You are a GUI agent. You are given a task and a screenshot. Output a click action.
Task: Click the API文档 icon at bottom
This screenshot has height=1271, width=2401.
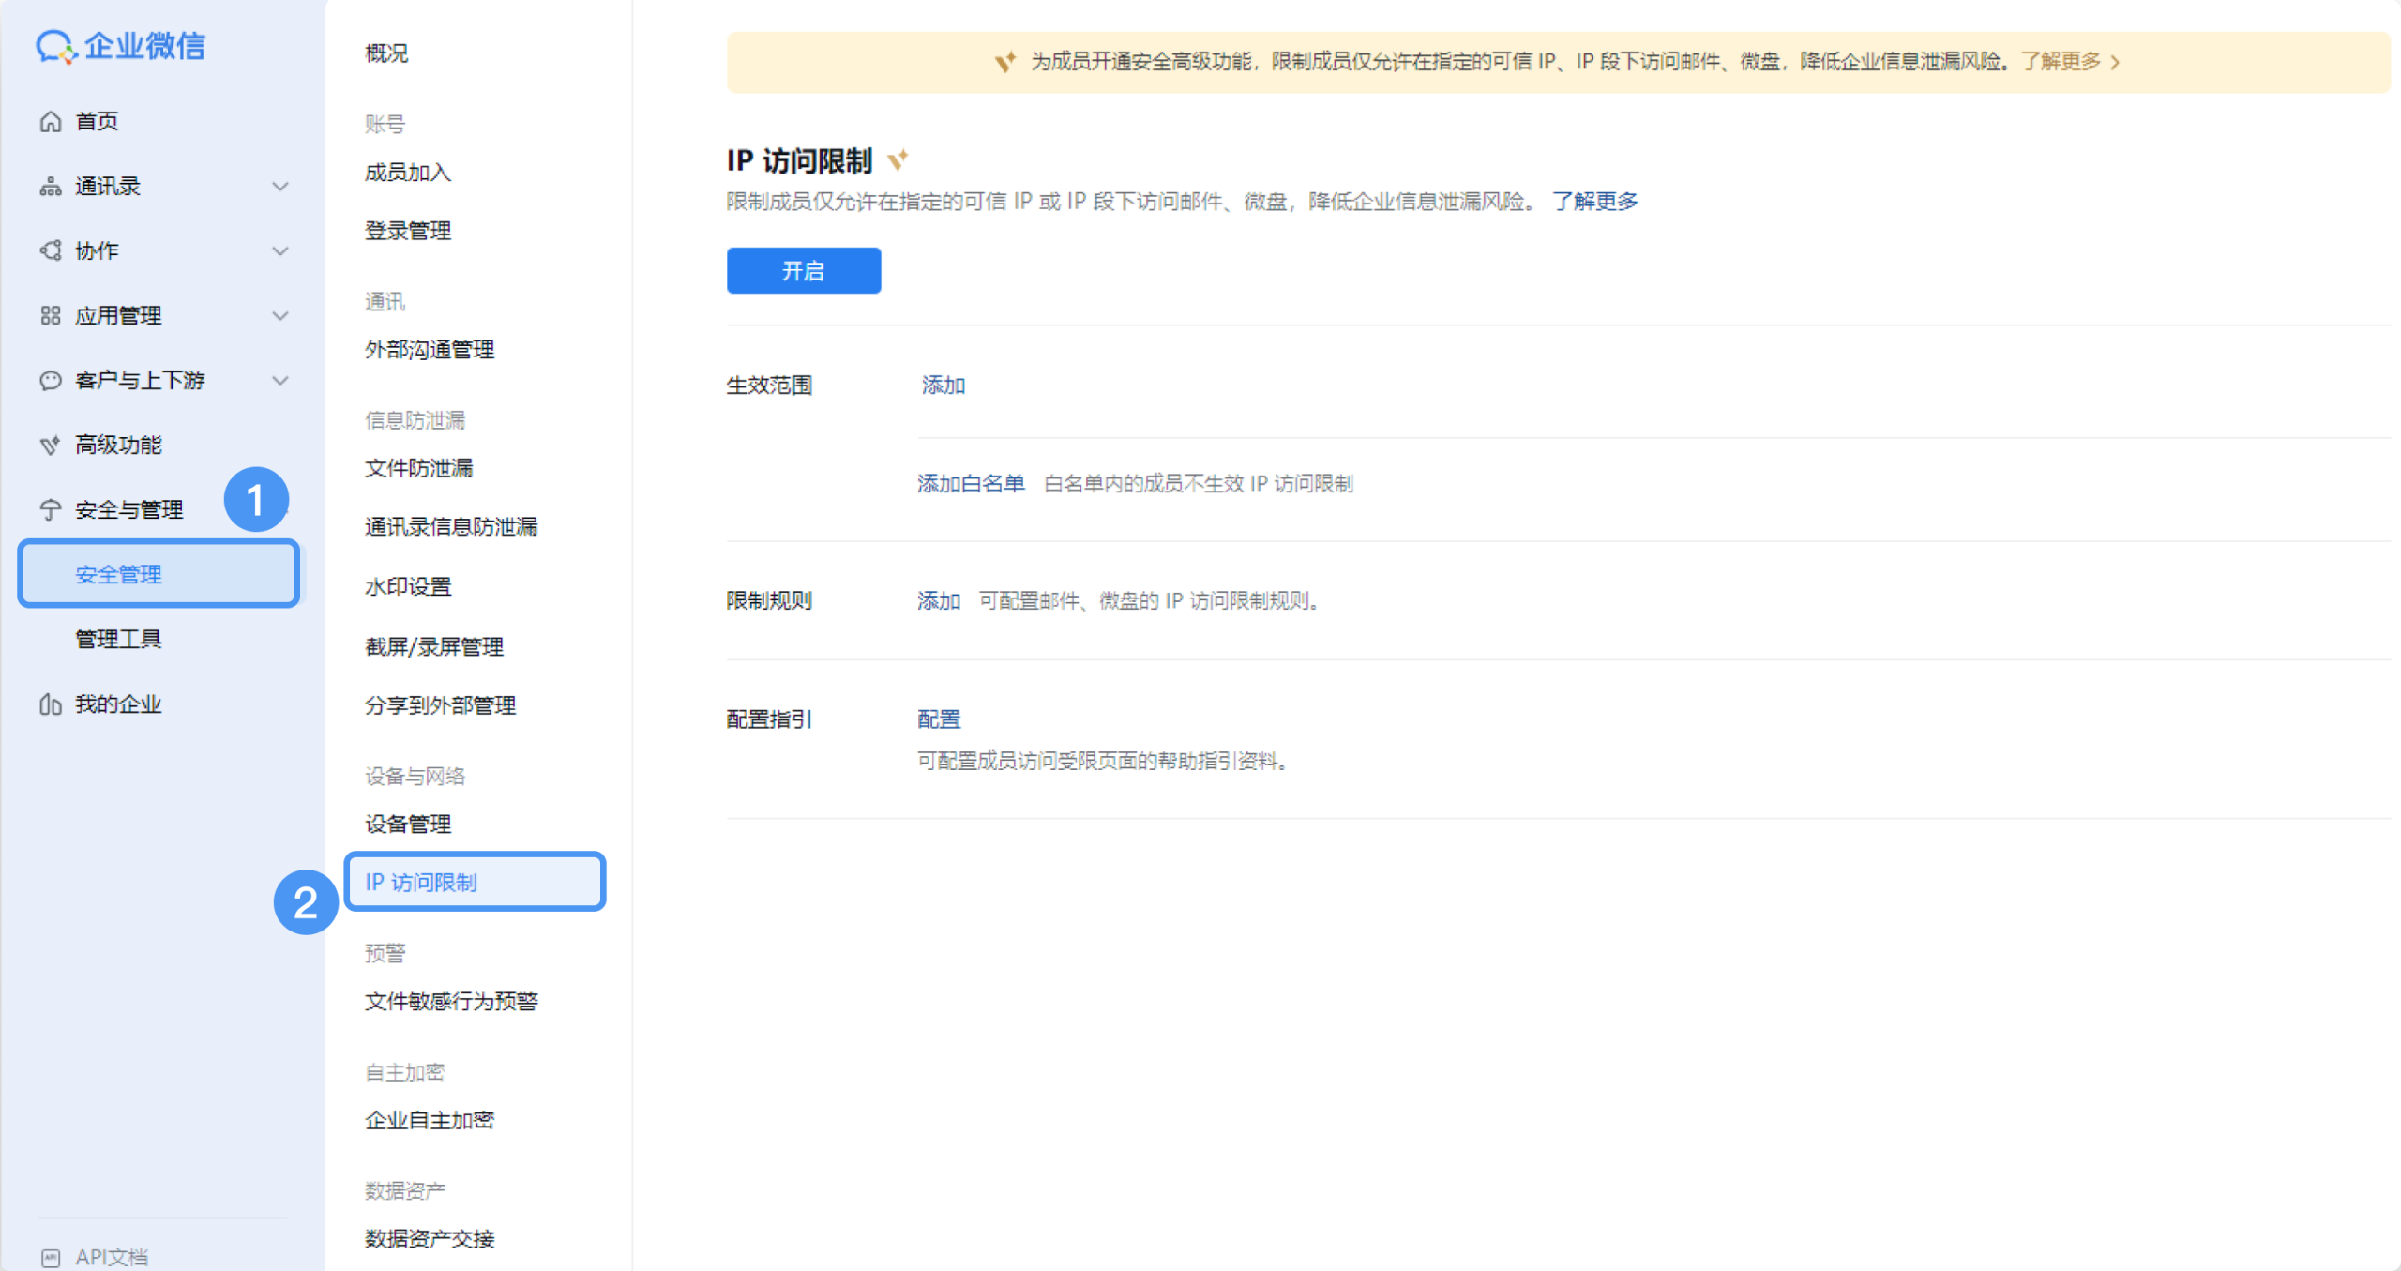click(51, 1257)
